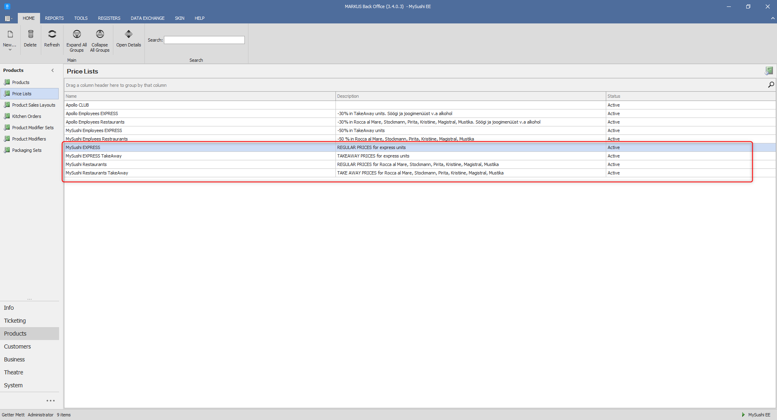Select the MySushi EXPRESS price list
The image size is (777, 420).
pyautogui.click(x=420, y=147)
